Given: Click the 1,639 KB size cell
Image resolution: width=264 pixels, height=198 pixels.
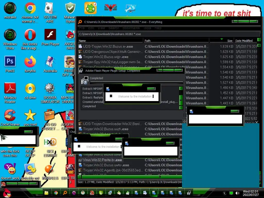Looking at the screenshot, I should [227, 46].
